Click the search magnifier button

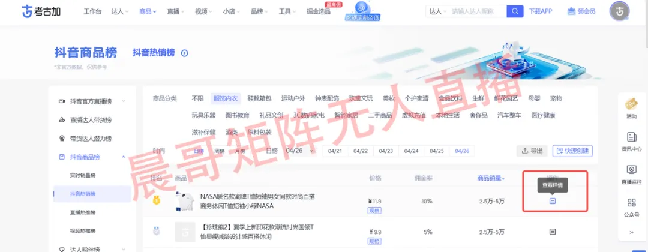515,11
